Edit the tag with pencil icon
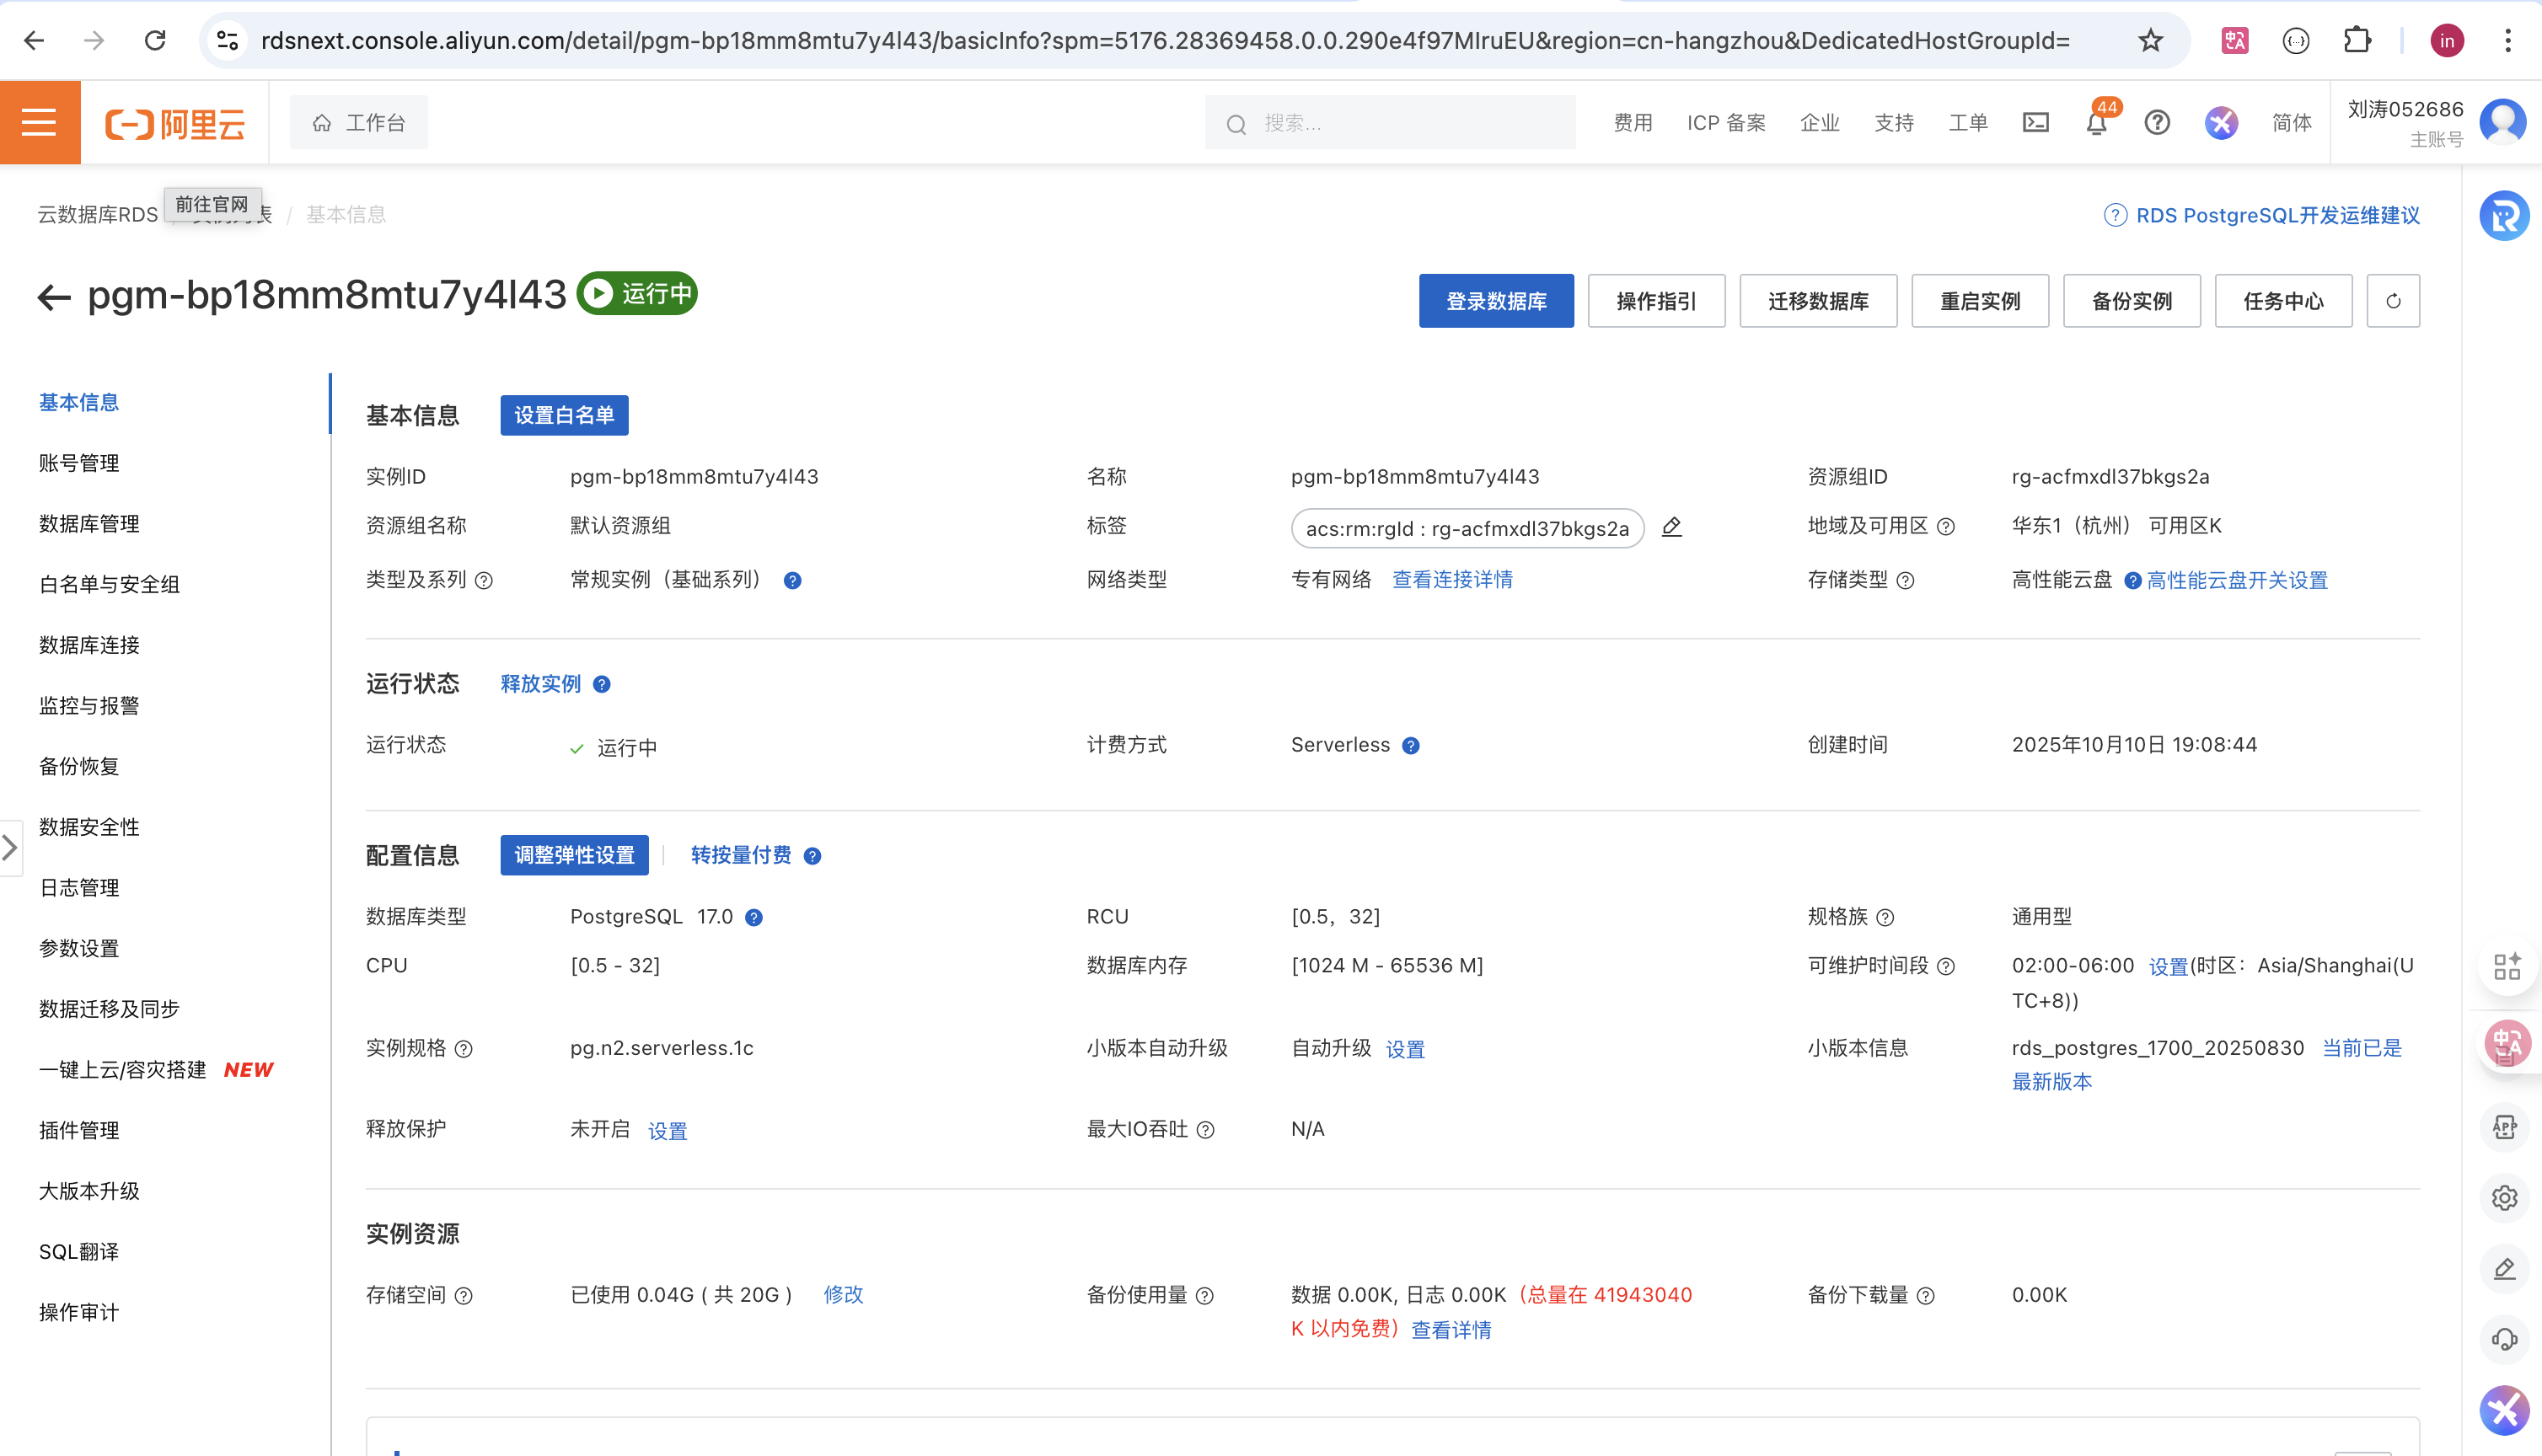 (1671, 527)
